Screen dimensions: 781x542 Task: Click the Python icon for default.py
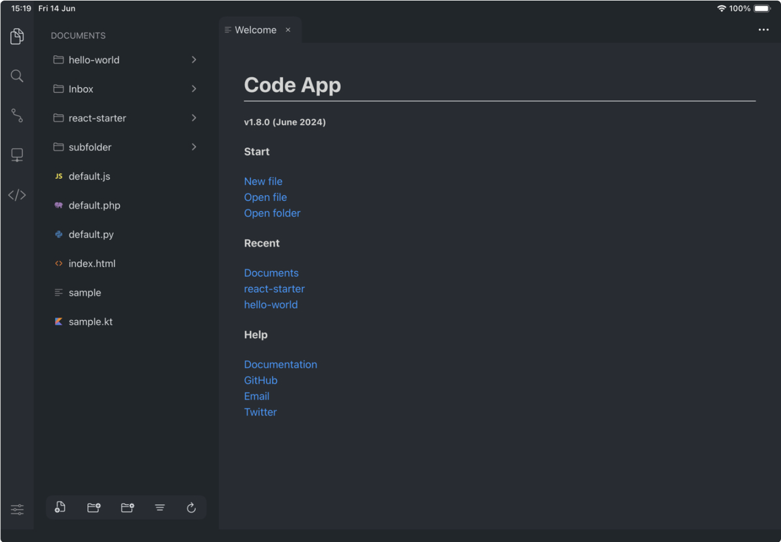coord(59,234)
